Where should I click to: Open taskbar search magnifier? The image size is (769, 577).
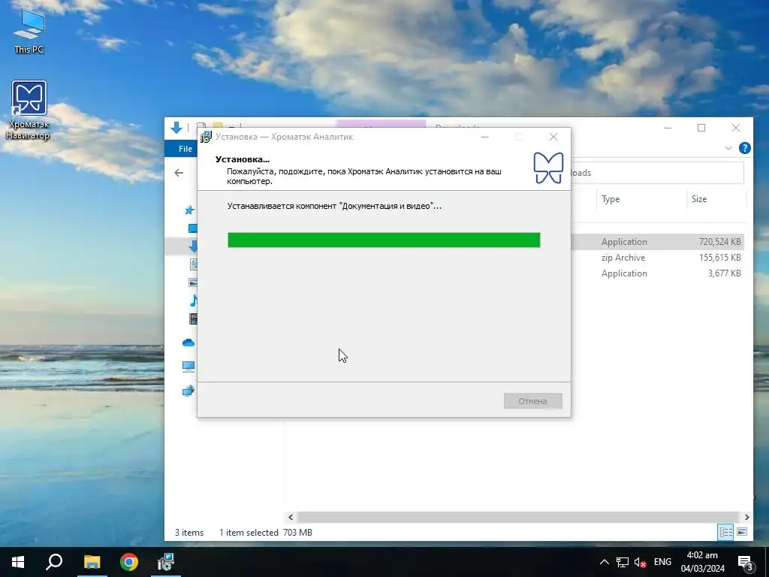54,562
